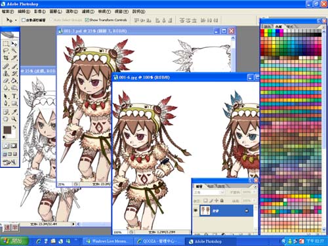Click the Adobe Photoshop taskbar button

tap(211, 241)
